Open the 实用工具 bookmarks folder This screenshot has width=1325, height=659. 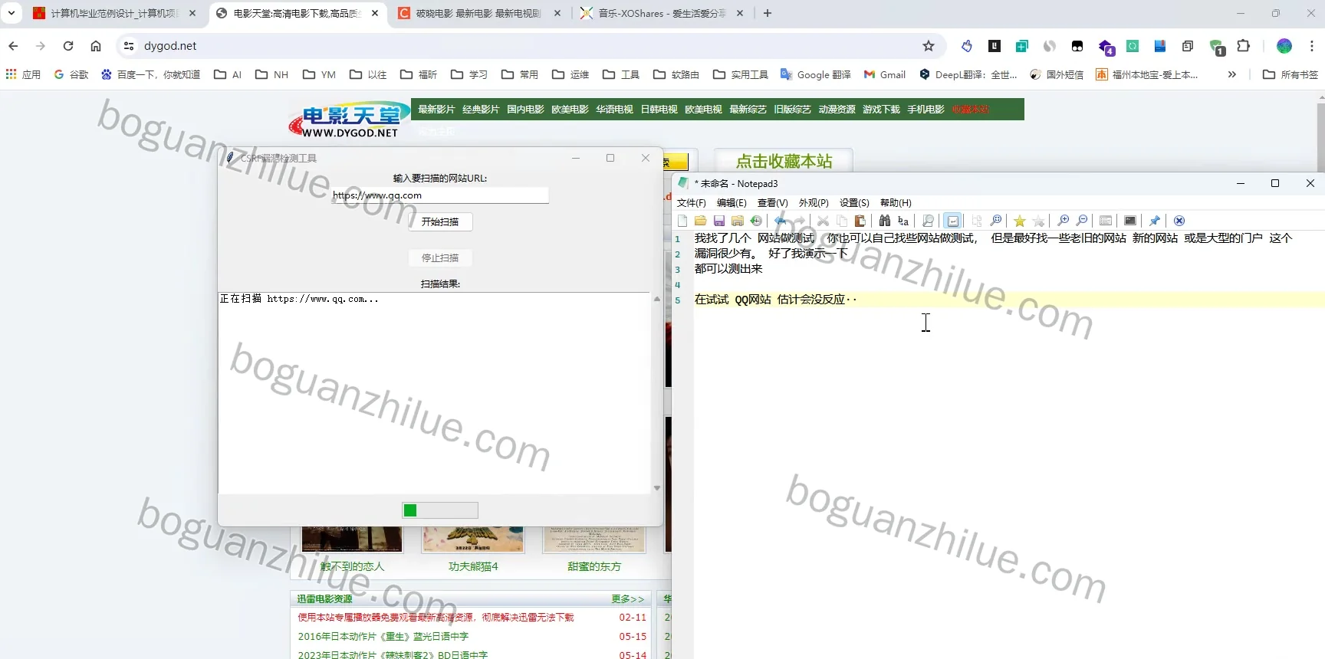pyautogui.click(x=741, y=74)
